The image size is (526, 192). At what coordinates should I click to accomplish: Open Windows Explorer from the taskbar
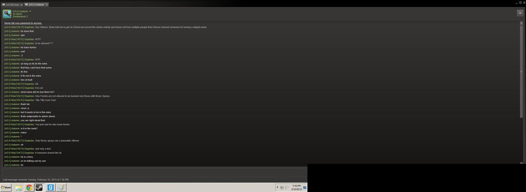(18, 188)
